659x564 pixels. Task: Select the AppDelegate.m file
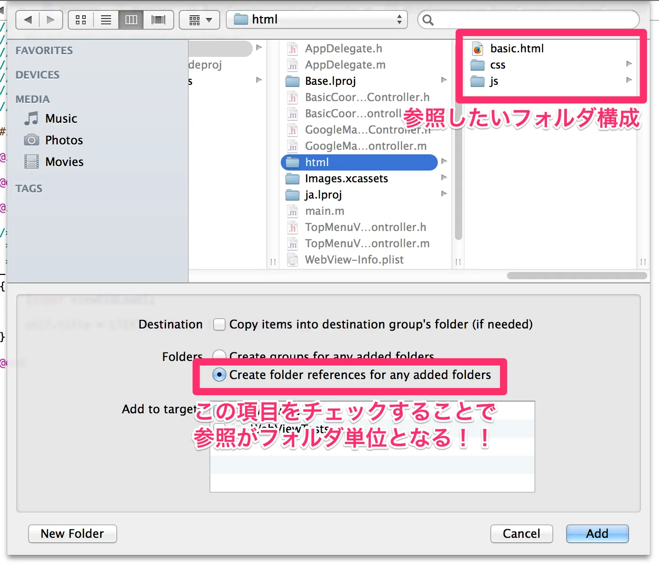[345, 65]
